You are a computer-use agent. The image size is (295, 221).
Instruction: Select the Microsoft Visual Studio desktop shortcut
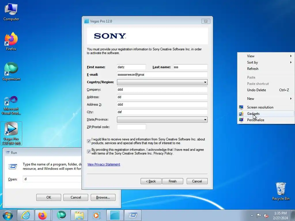click(x=11, y=105)
